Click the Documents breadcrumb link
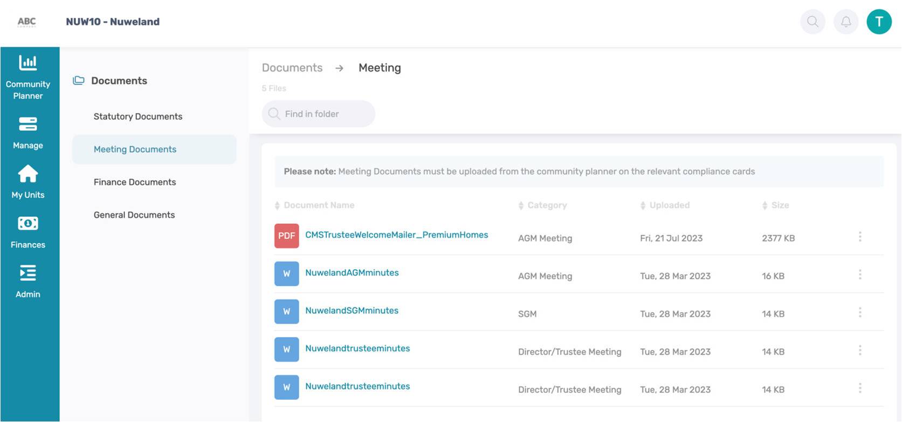Image resolution: width=902 pixels, height=422 pixels. (x=292, y=68)
